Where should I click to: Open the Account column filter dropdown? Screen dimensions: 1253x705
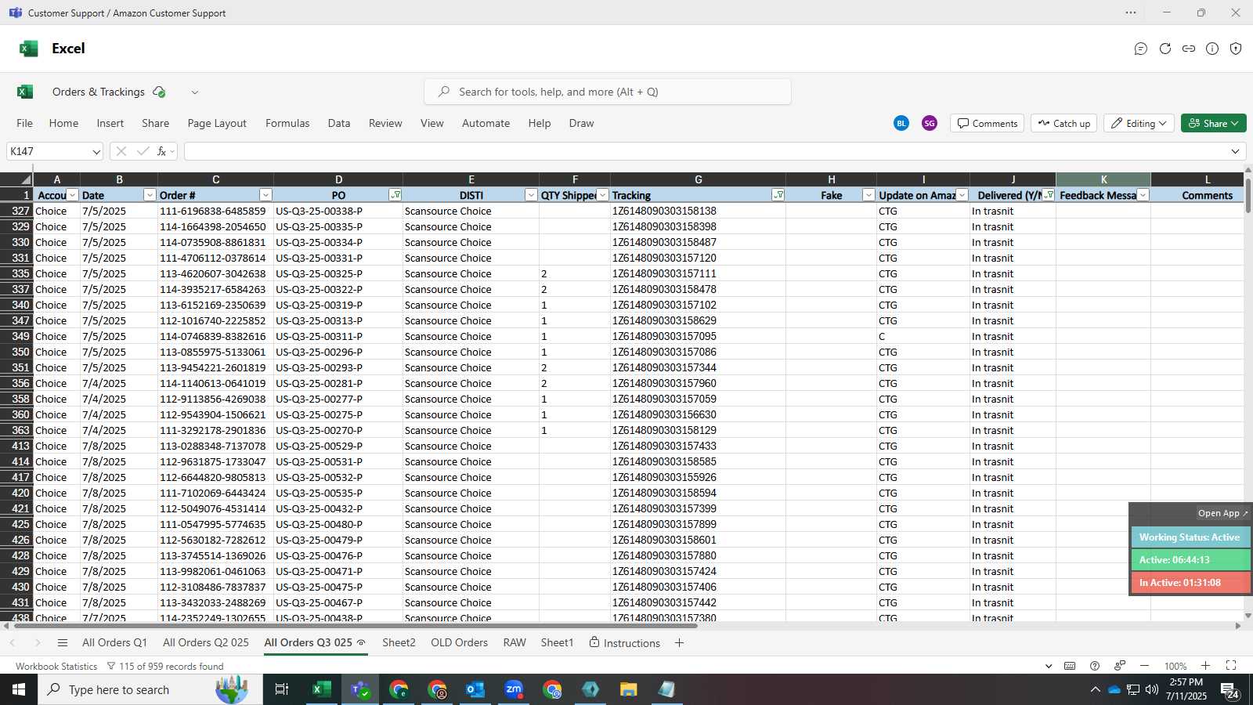coord(72,195)
